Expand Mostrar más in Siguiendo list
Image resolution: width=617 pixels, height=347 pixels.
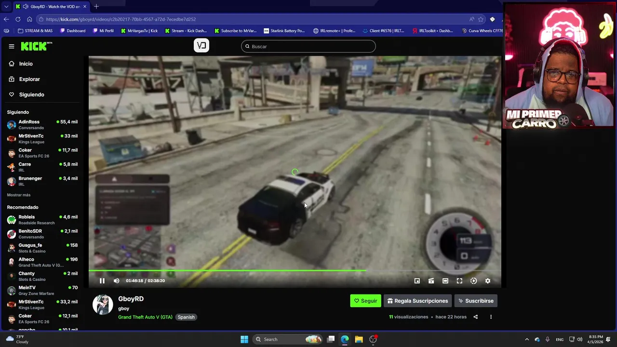click(x=19, y=195)
